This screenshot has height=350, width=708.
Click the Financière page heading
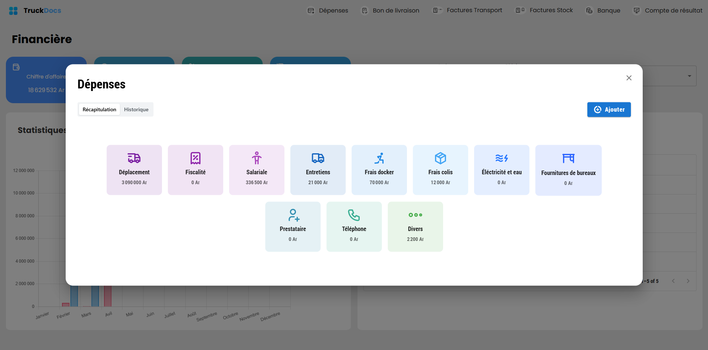42,39
